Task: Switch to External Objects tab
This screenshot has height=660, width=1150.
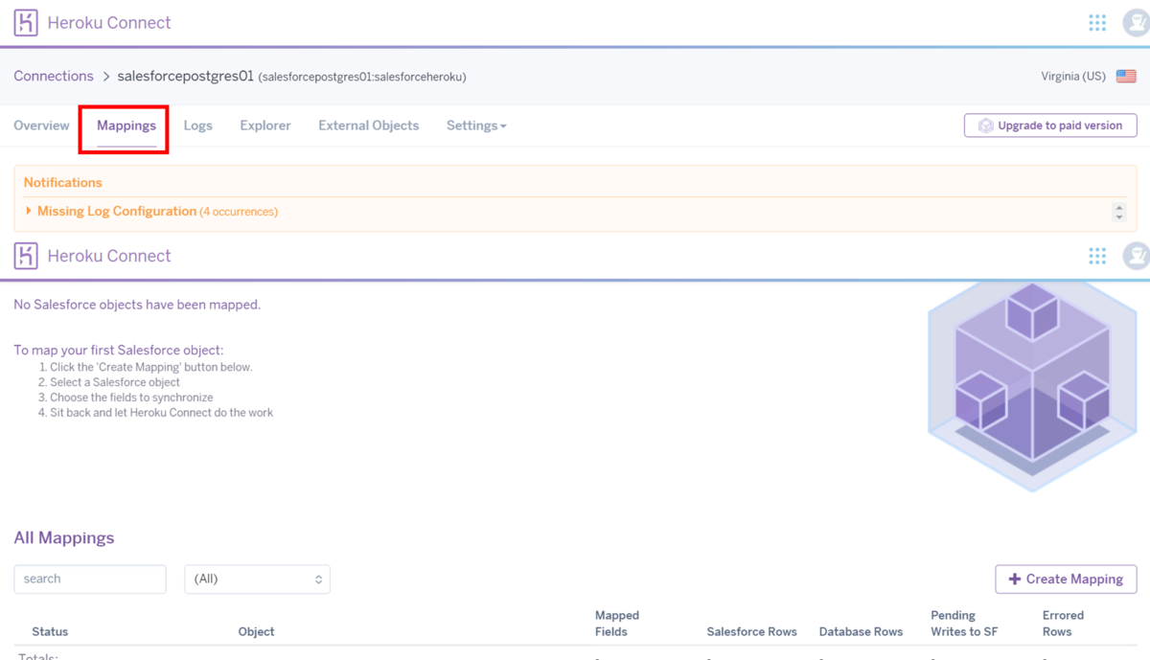Action: click(x=369, y=125)
